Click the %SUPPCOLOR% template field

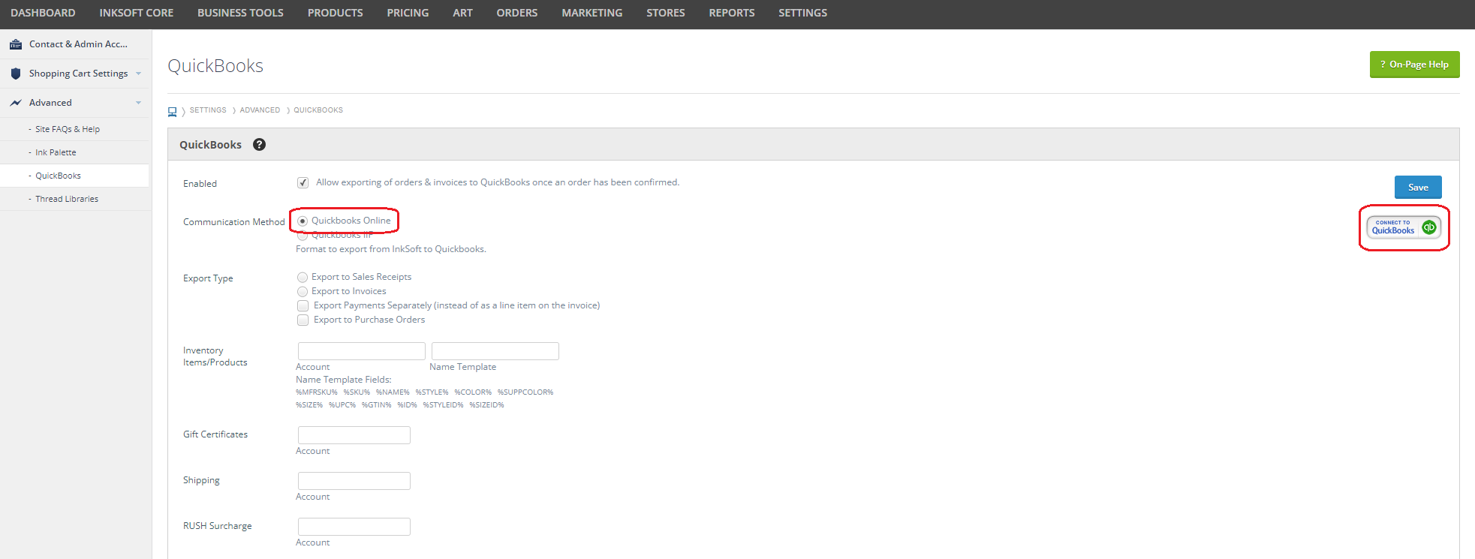(x=525, y=392)
